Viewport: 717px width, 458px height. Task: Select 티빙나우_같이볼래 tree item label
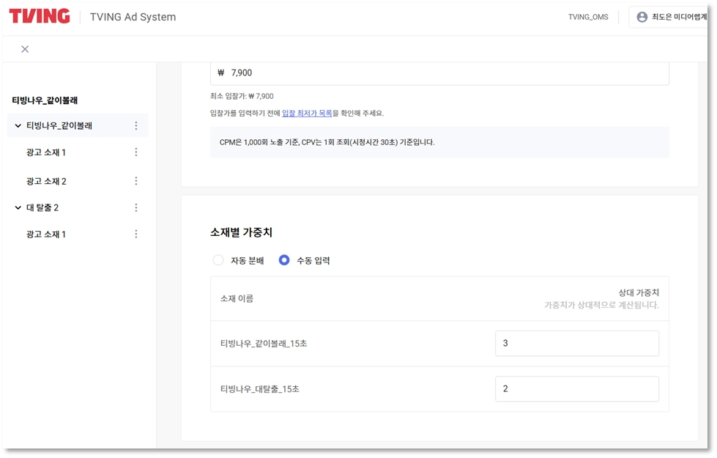[x=59, y=125]
